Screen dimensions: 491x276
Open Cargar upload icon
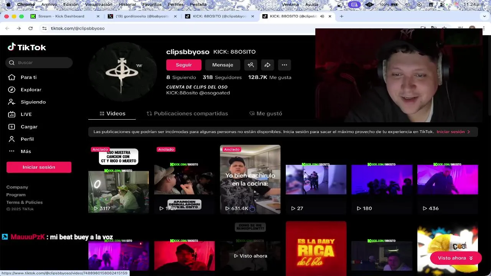[x=12, y=127]
